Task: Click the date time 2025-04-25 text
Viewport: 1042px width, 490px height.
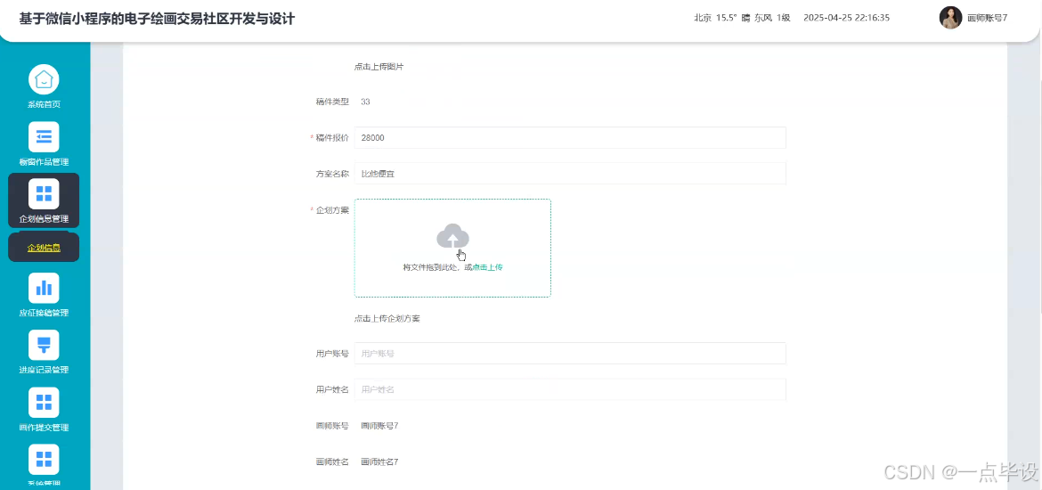Action: [x=847, y=18]
